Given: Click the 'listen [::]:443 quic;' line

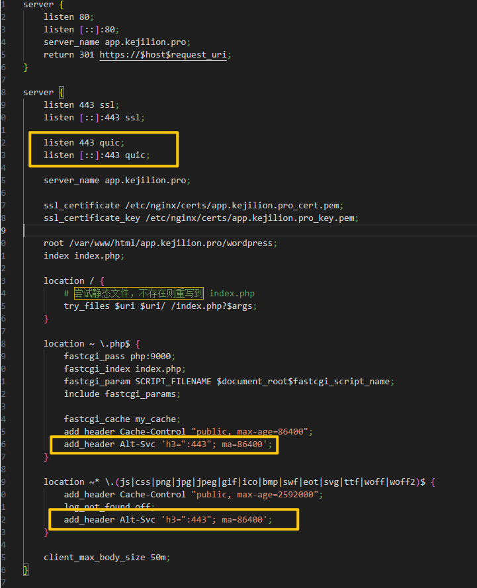Looking at the screenshot, I should [97, 155].
